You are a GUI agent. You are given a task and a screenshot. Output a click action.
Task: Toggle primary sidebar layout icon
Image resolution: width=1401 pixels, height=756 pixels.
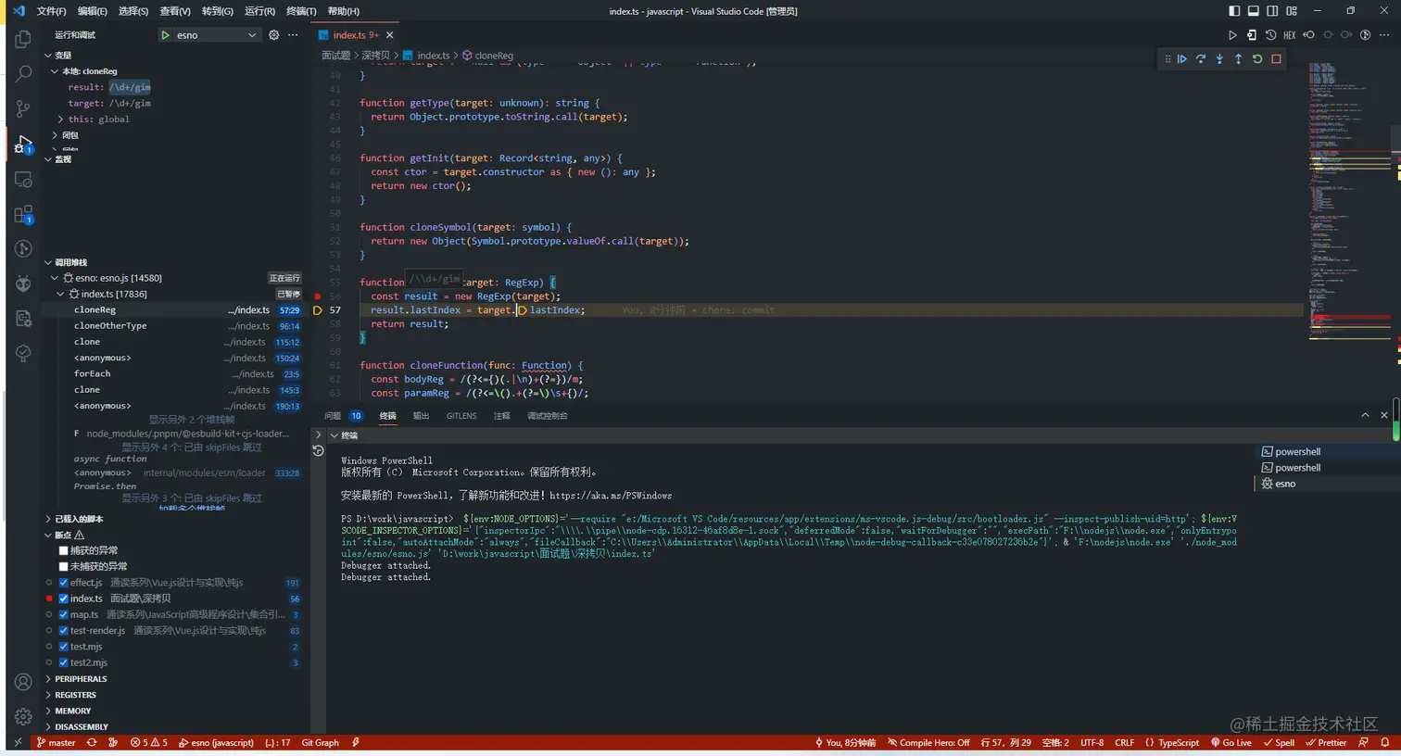(x=1234, y=11)
